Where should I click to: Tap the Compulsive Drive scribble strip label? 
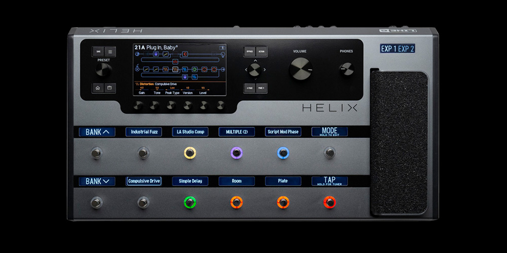point(143,181)
